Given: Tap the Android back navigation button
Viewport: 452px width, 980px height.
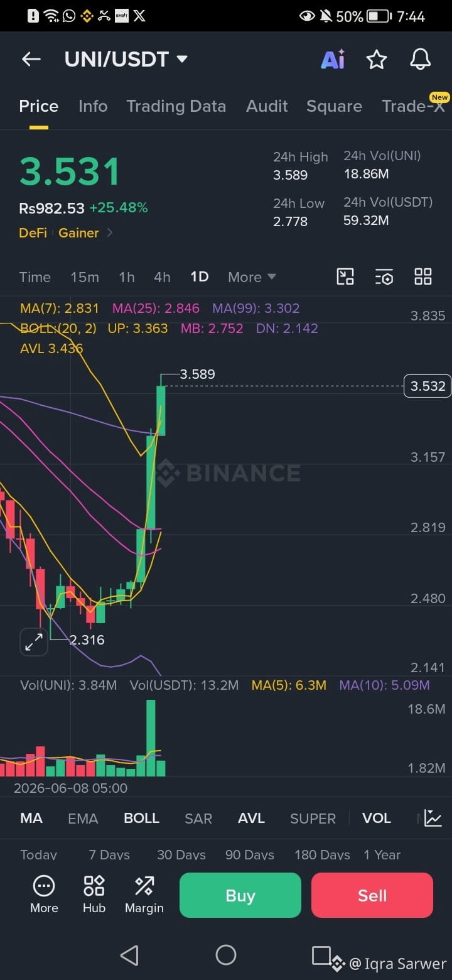Looking at the screenshot, I should pyautogui.click(x=129, y=955).
